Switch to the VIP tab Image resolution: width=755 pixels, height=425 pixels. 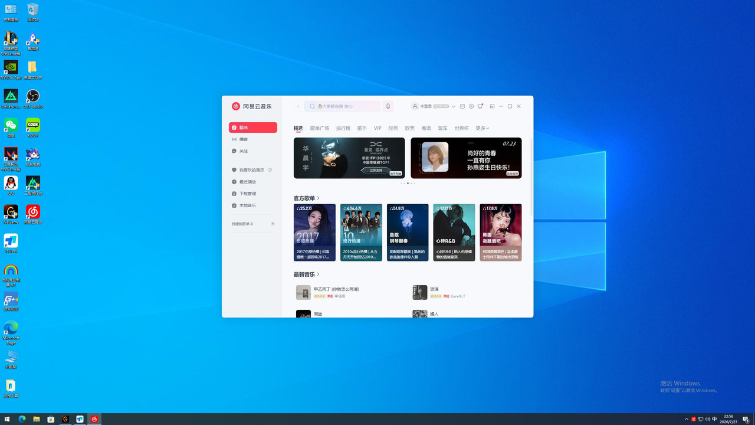[377, 128]
